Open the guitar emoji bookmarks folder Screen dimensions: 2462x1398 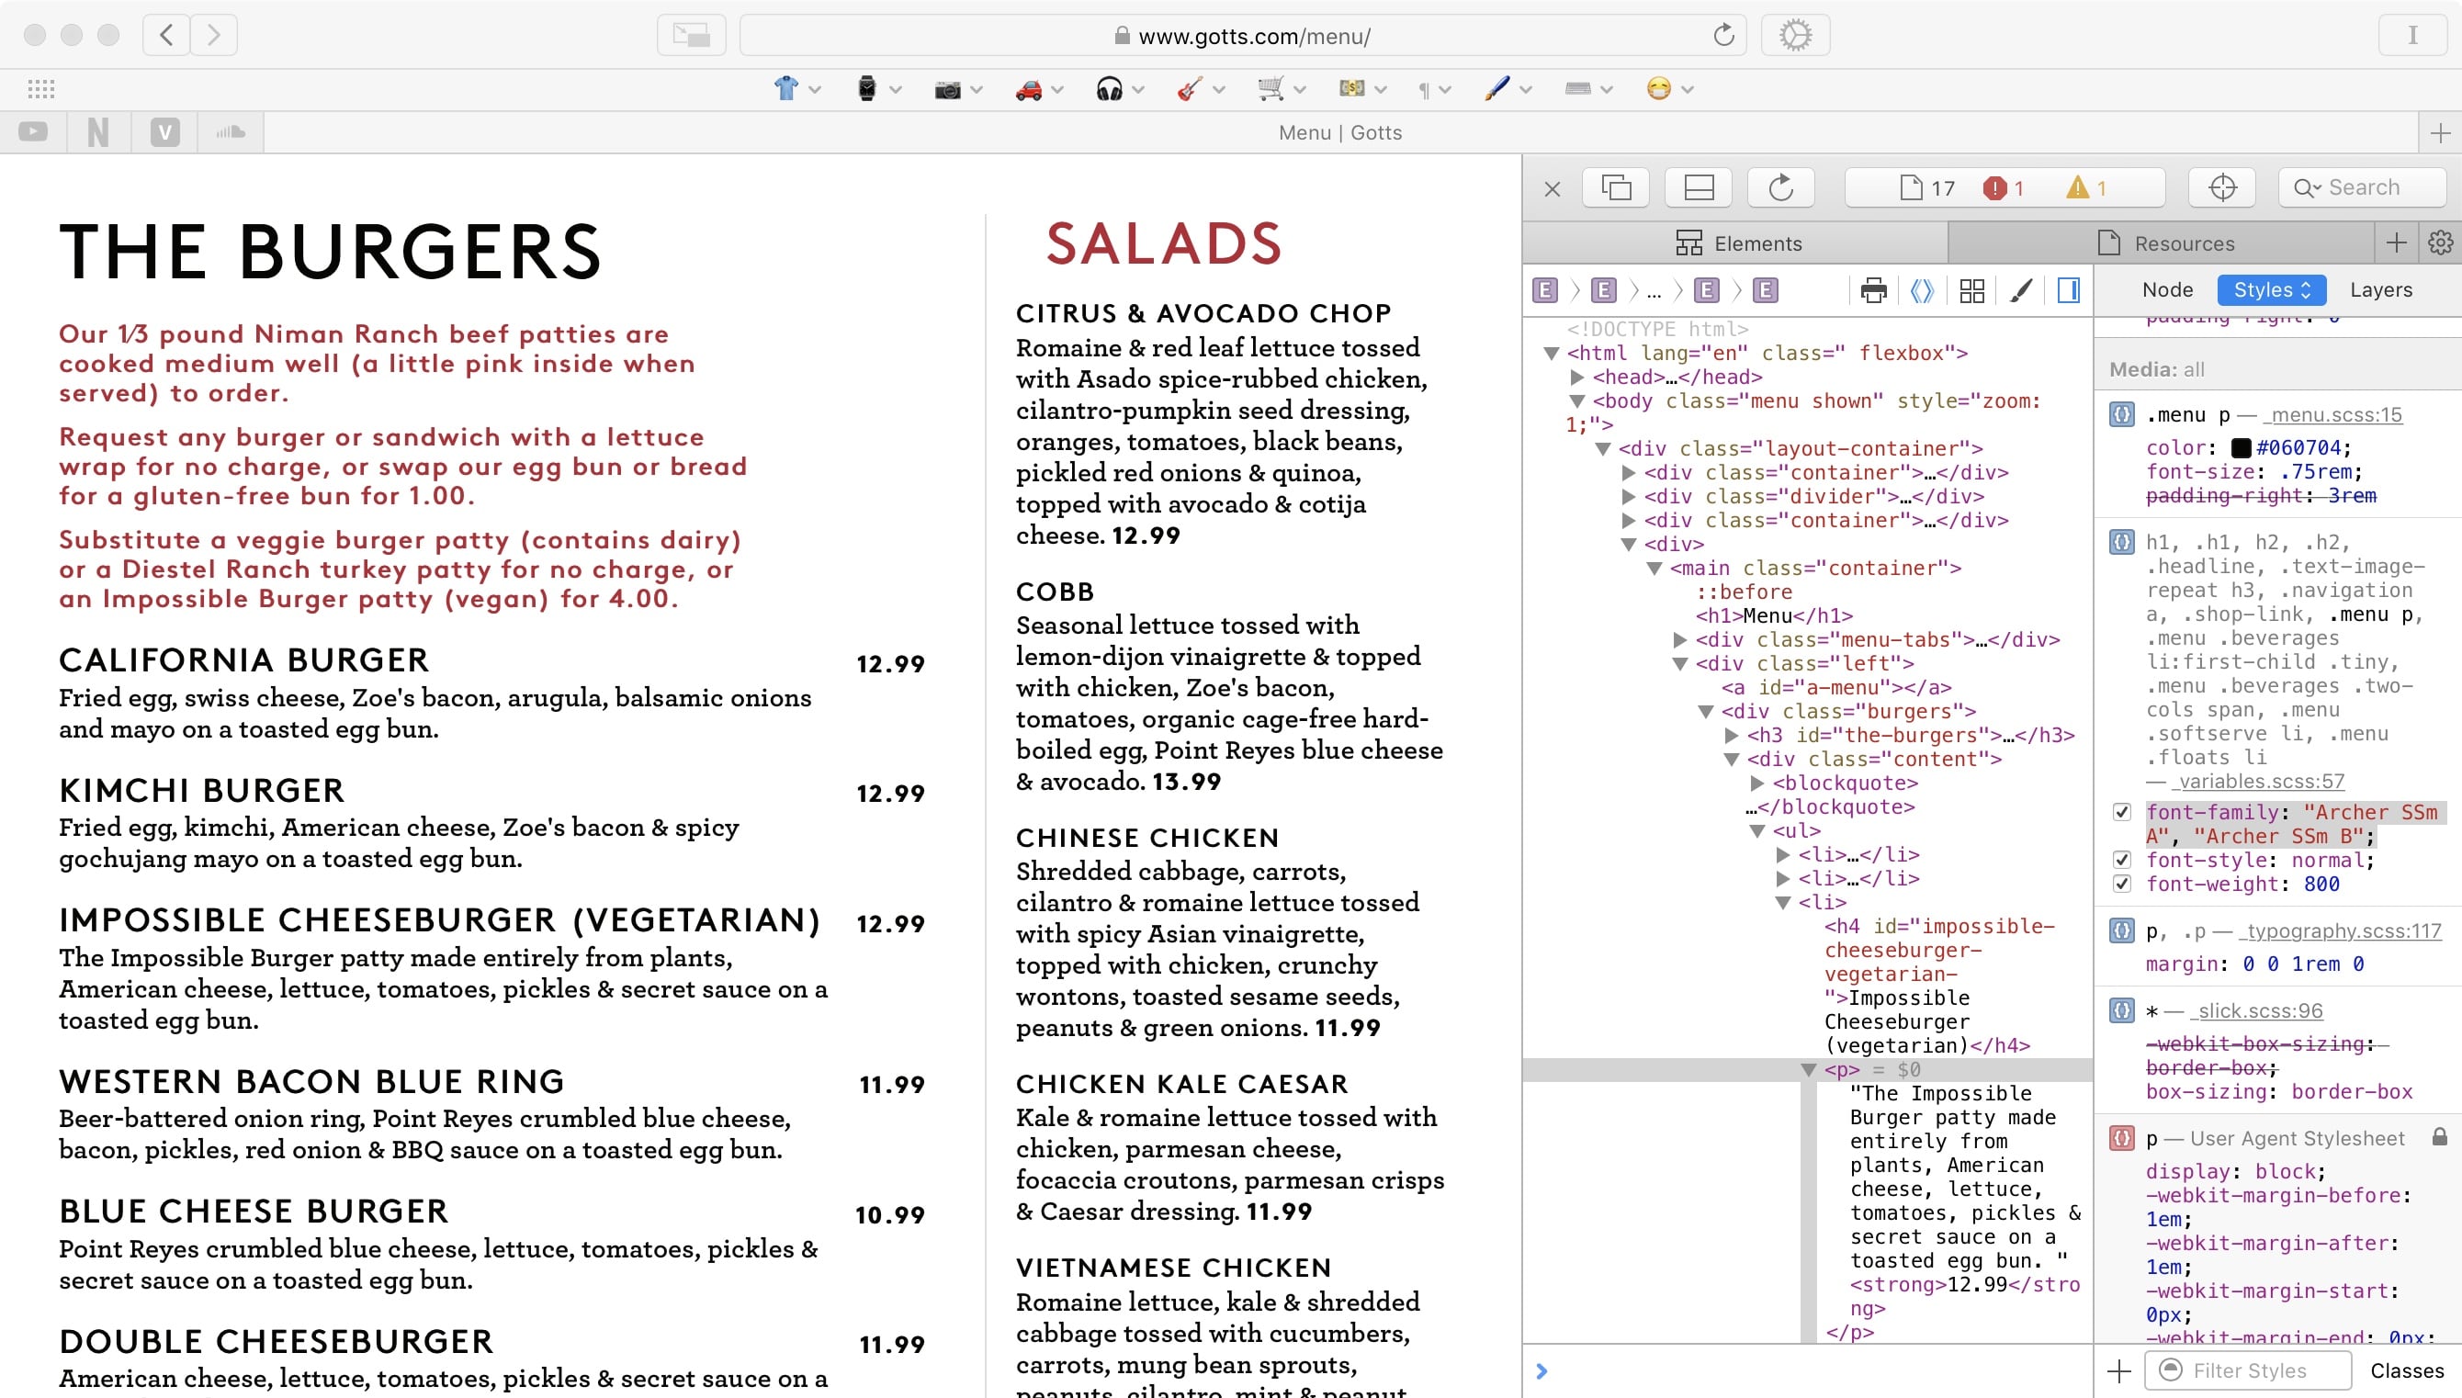coord(1201,88)
